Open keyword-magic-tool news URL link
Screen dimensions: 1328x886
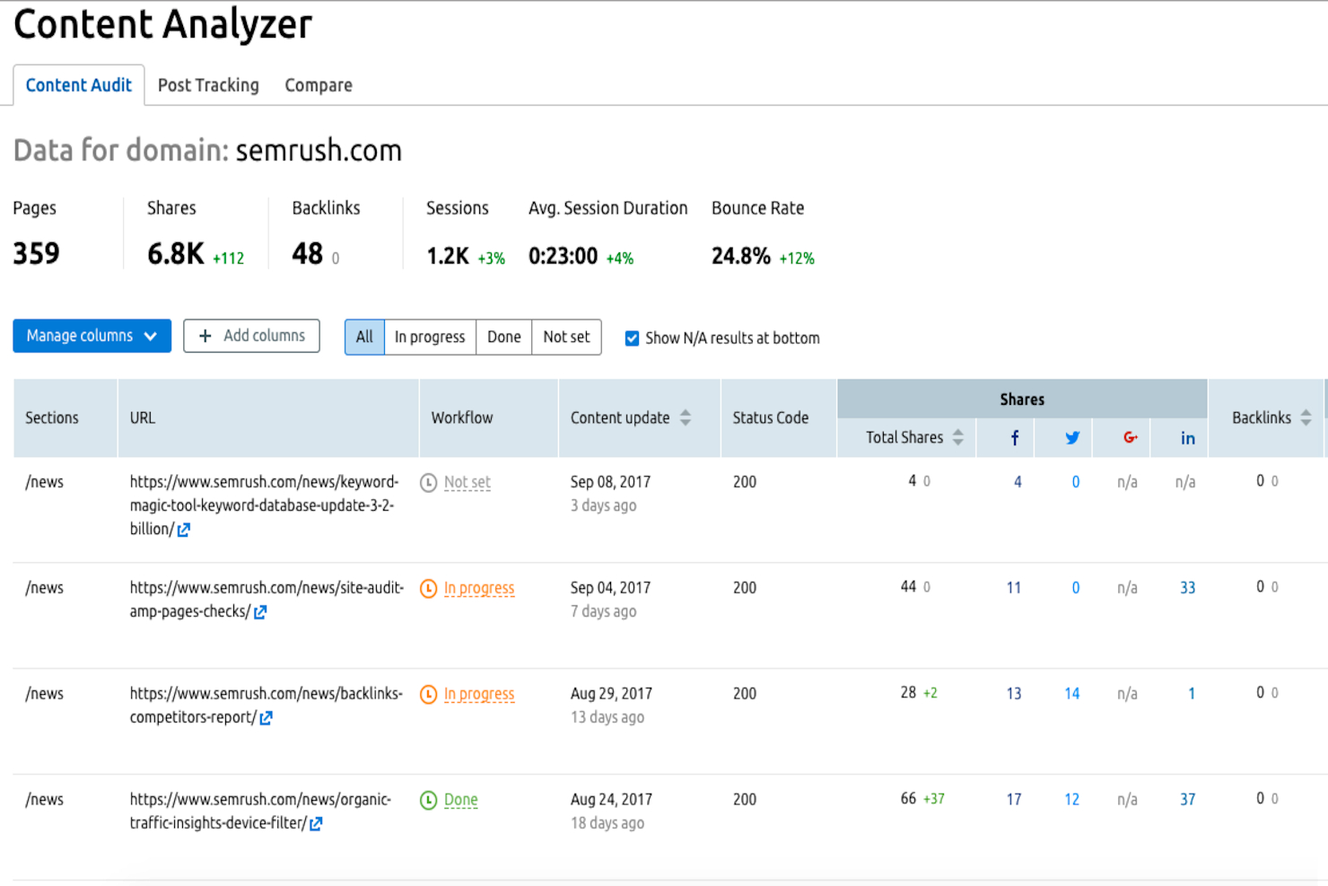point(264,505)
